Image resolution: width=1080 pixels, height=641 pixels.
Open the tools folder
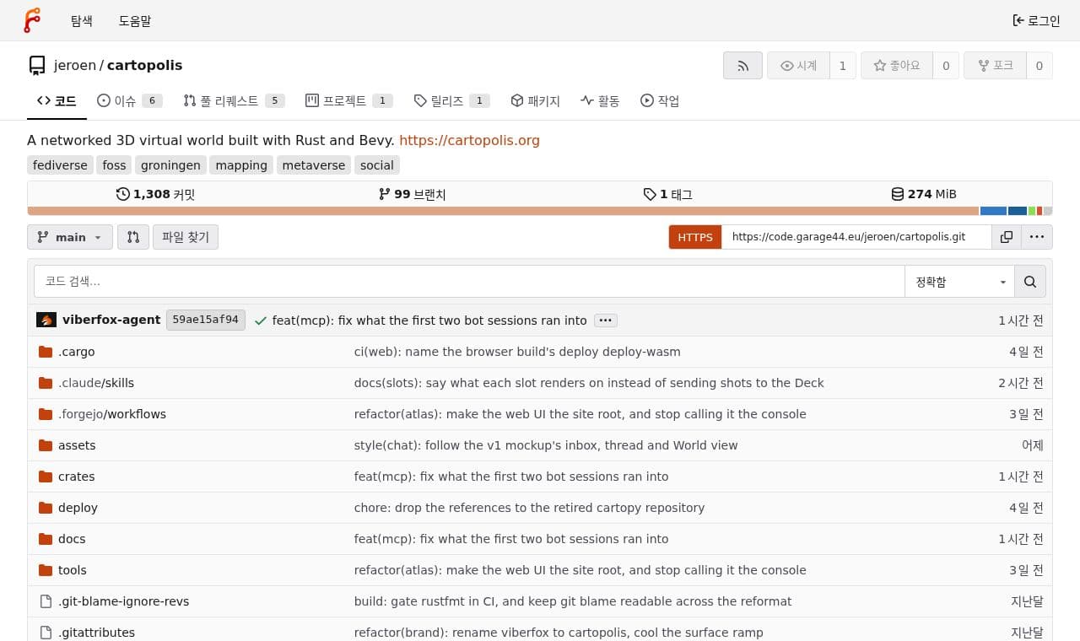click(x=73, y=570)
